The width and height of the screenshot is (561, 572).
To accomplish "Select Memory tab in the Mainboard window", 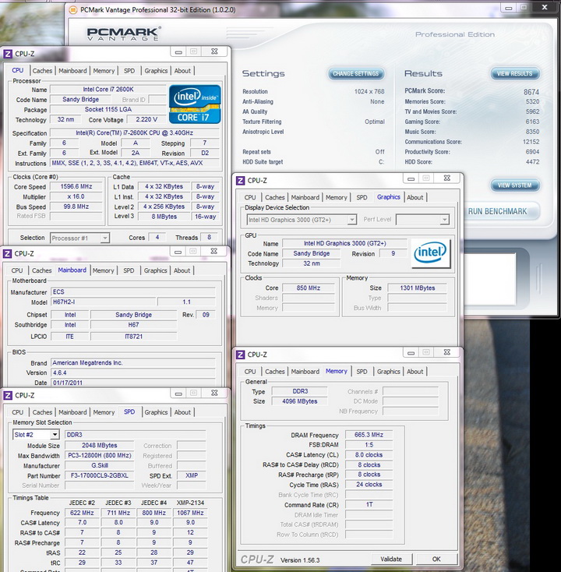I will pos(103,270).
